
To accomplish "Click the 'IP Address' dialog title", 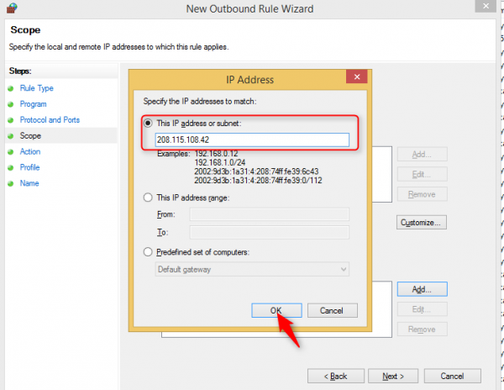I will point(249,79).
